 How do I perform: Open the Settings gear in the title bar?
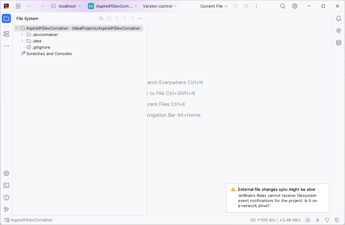[x=295, y=6]
